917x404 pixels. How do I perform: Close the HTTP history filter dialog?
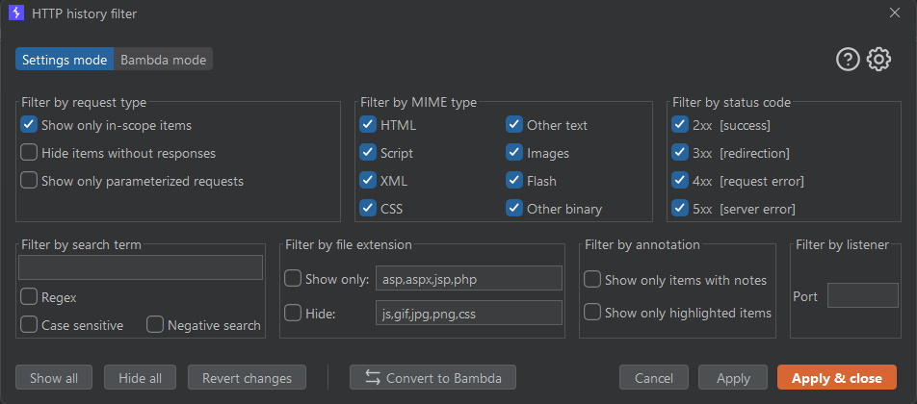tap(895, 13)
